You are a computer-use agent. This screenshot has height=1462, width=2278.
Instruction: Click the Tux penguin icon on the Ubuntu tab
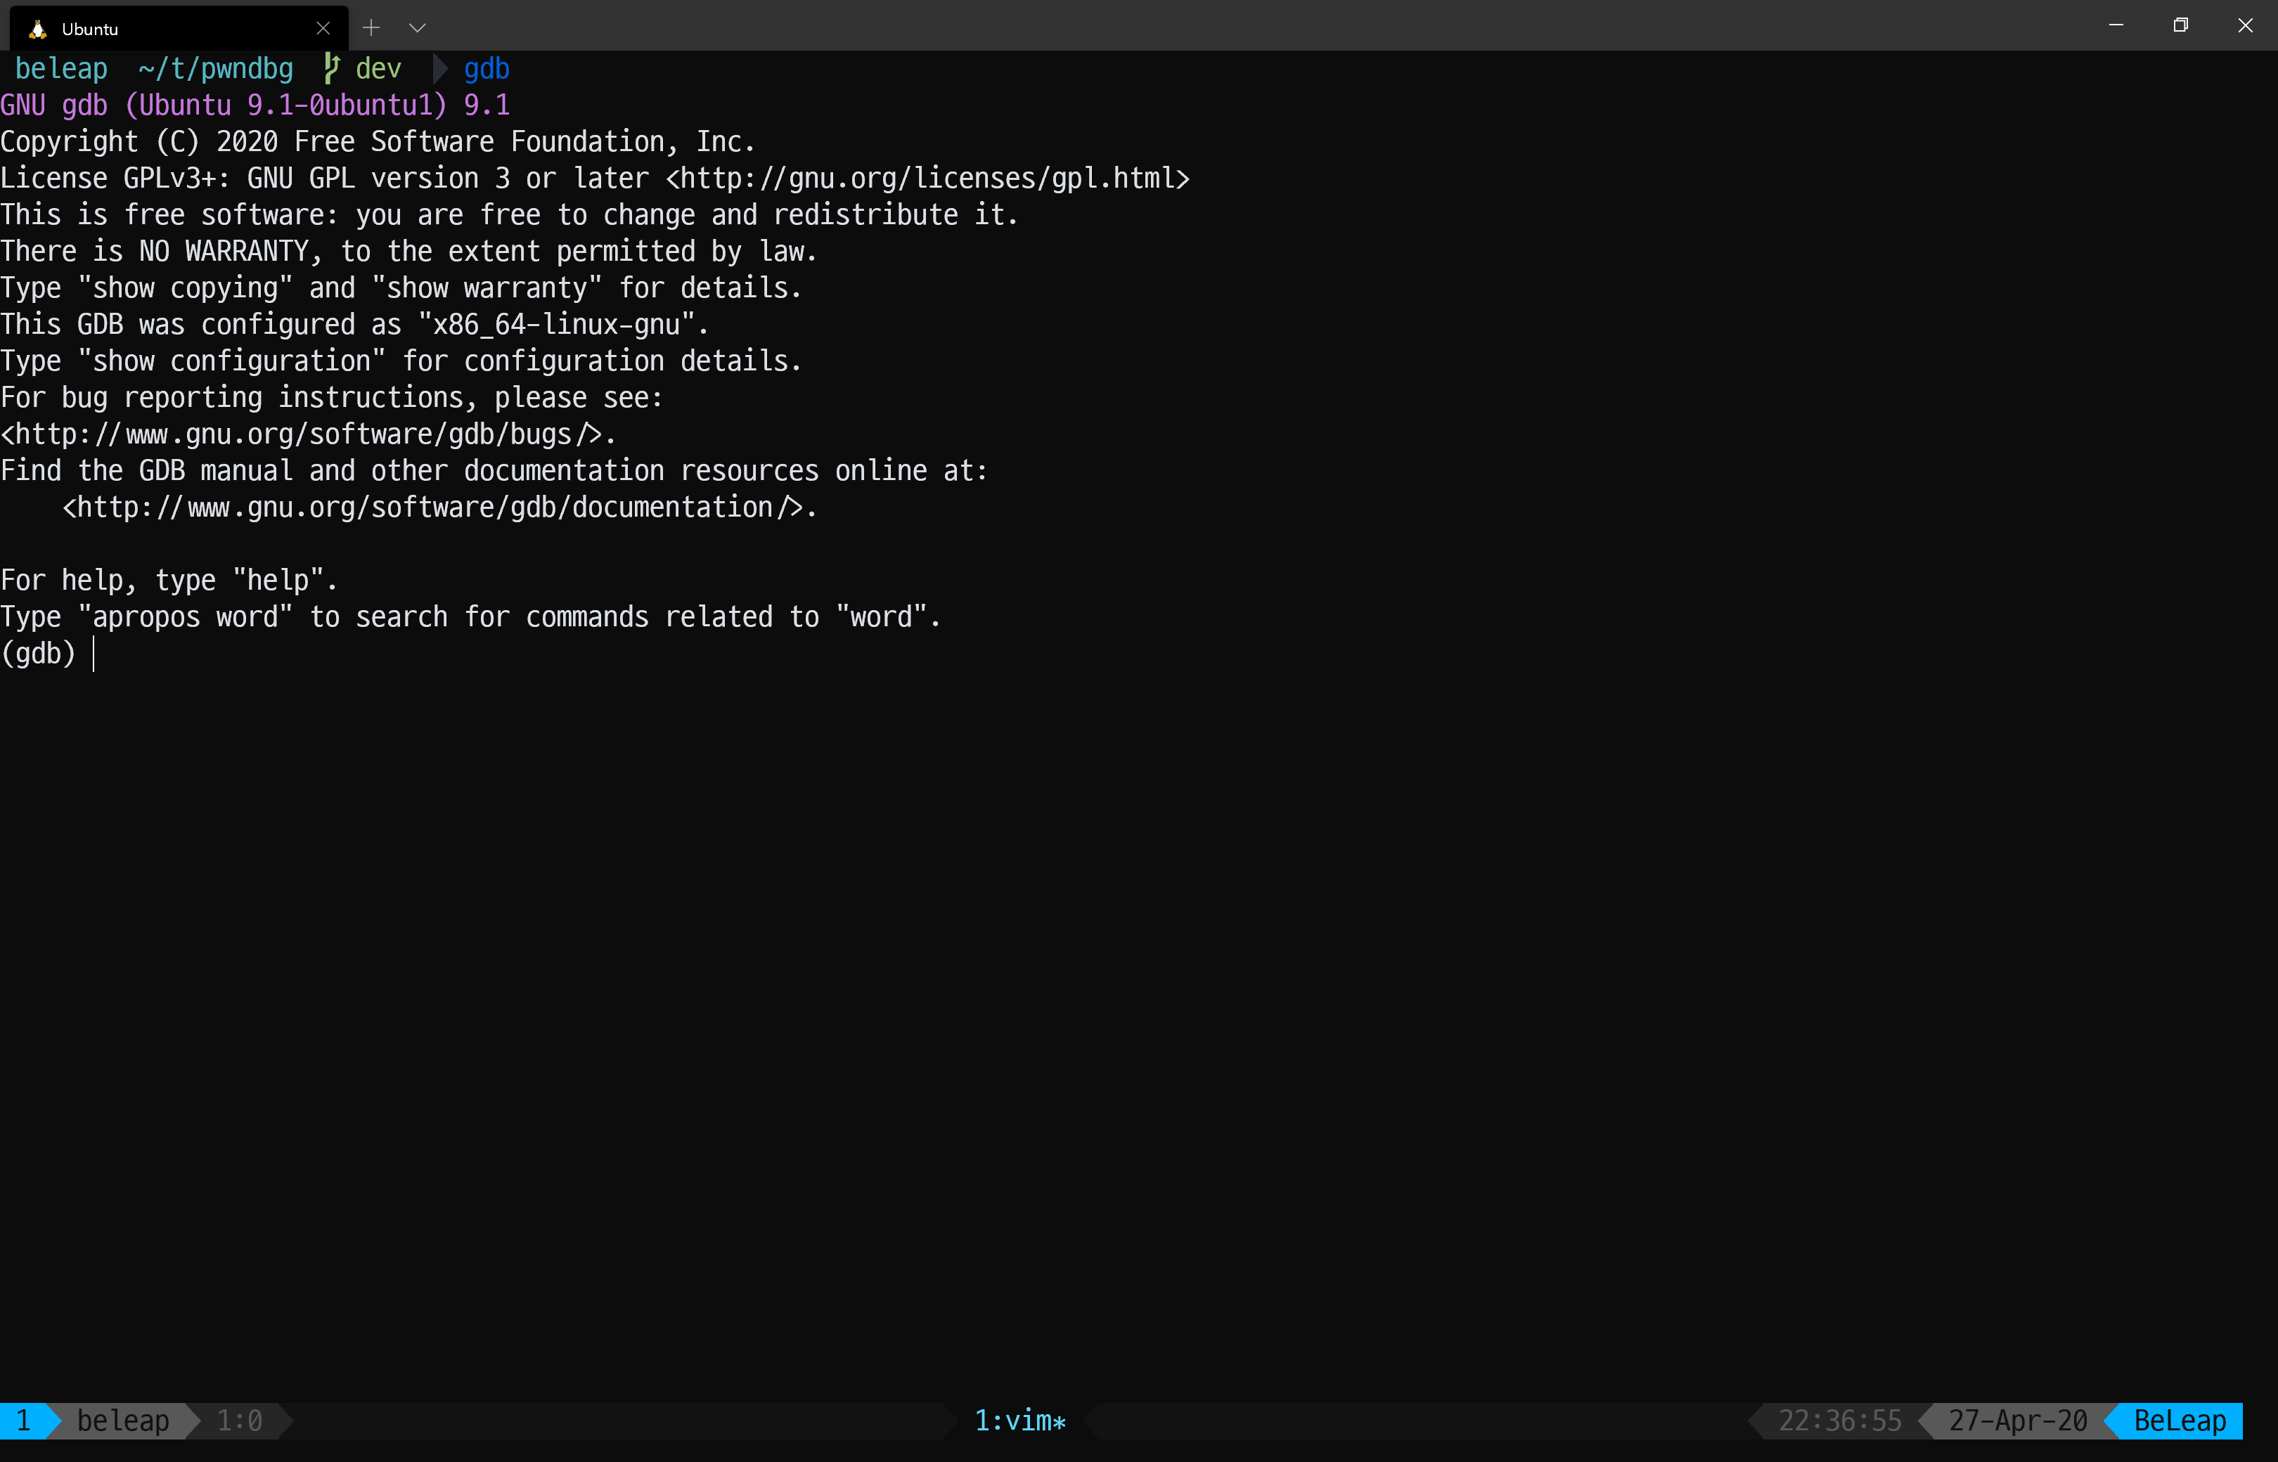[37, 29]
